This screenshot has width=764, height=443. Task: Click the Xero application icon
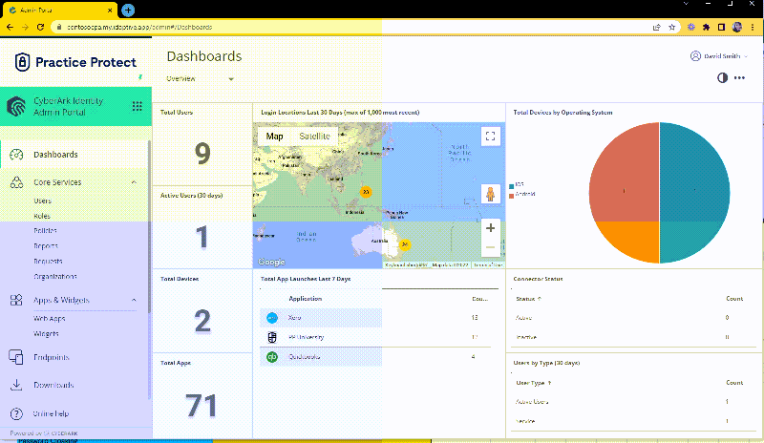coord(272,318)
